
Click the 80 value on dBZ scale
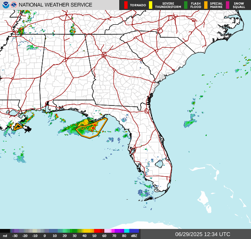[x=124, y=236]
